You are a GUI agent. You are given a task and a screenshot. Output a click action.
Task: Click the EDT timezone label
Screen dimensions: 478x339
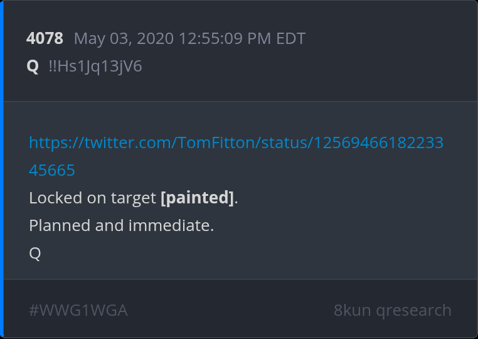pos(290,39)
